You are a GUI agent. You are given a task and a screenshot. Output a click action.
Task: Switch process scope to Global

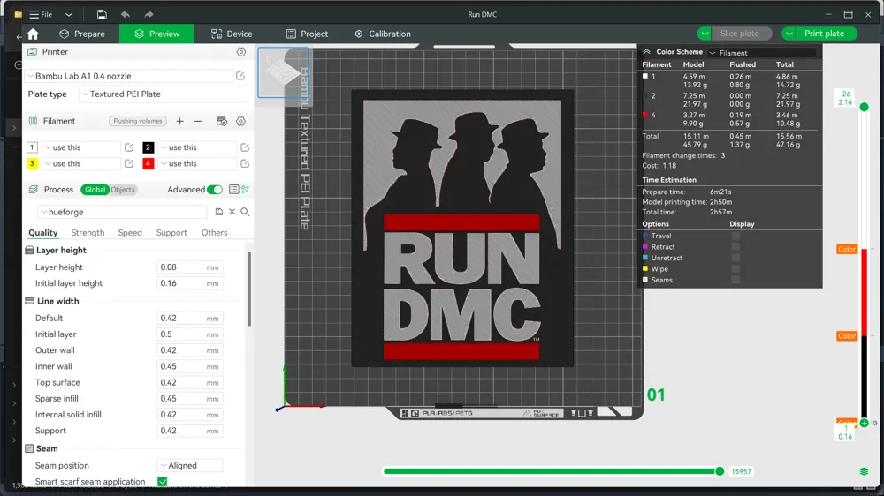[95, 190]
